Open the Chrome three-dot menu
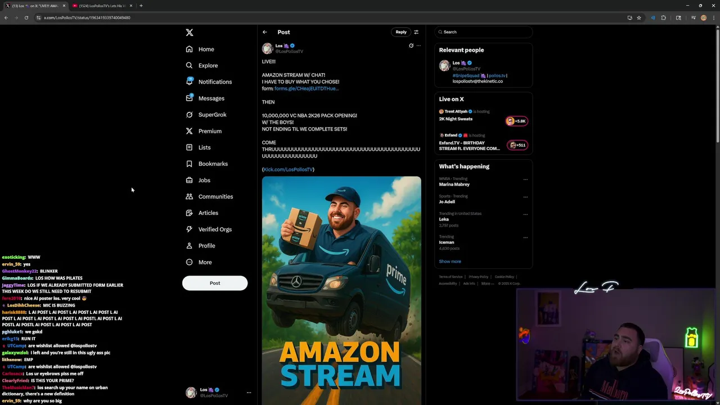 click(x=713, y=17)
